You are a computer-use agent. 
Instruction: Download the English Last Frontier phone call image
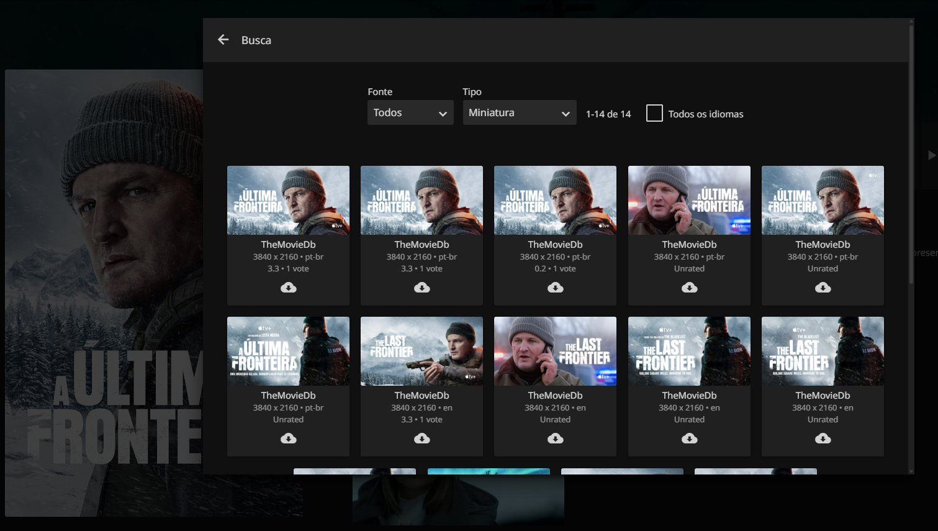[x=555, y=438]
